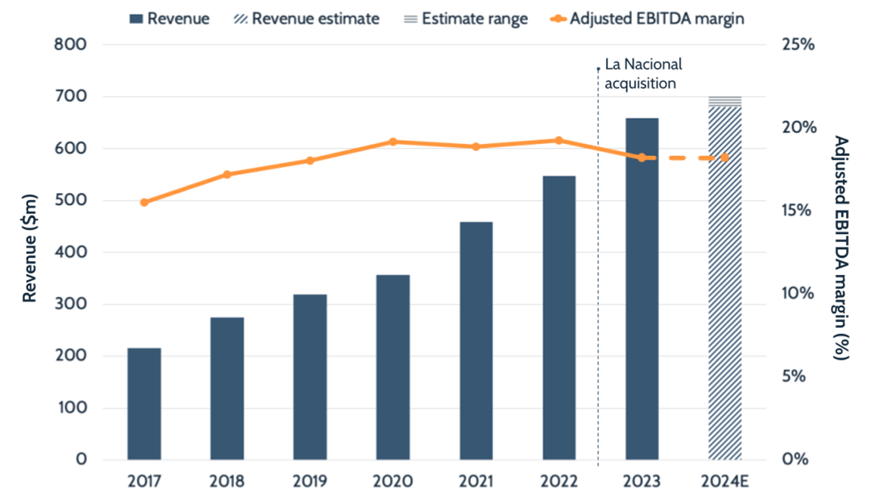871x493 pixels.
Task: Select the 2020 revenue bar
Action: (392, 367)
